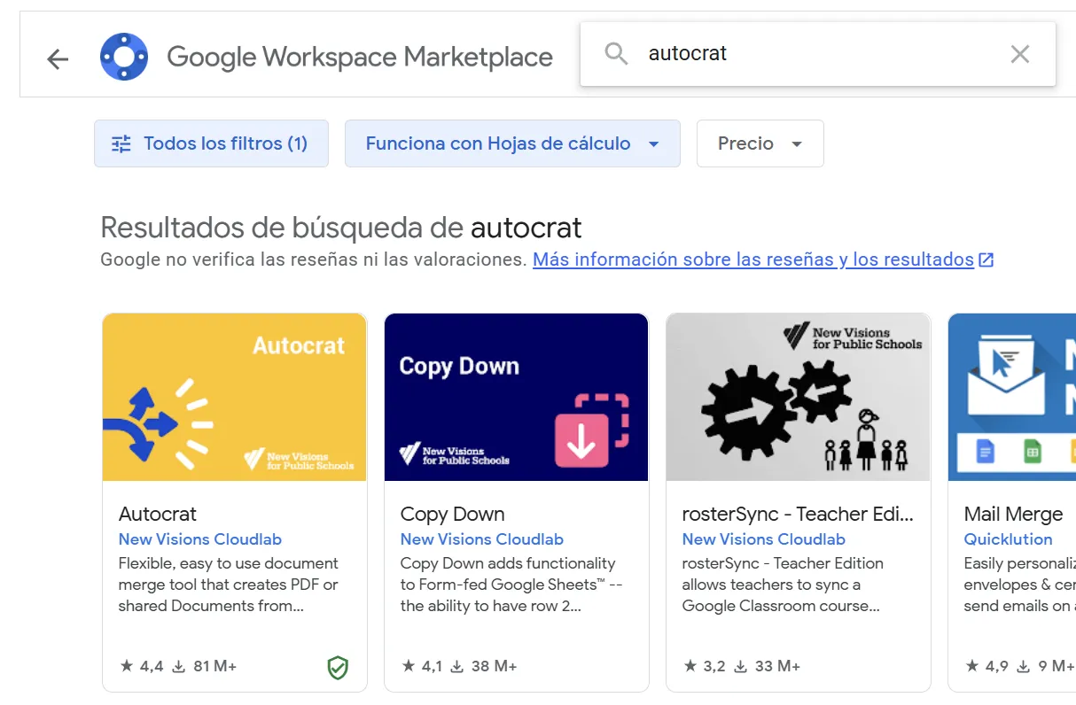This screenshot has width=1076, height=705.
Task: Click the 4,9 rating value on Mail Merge
Action: pos(997,666)
